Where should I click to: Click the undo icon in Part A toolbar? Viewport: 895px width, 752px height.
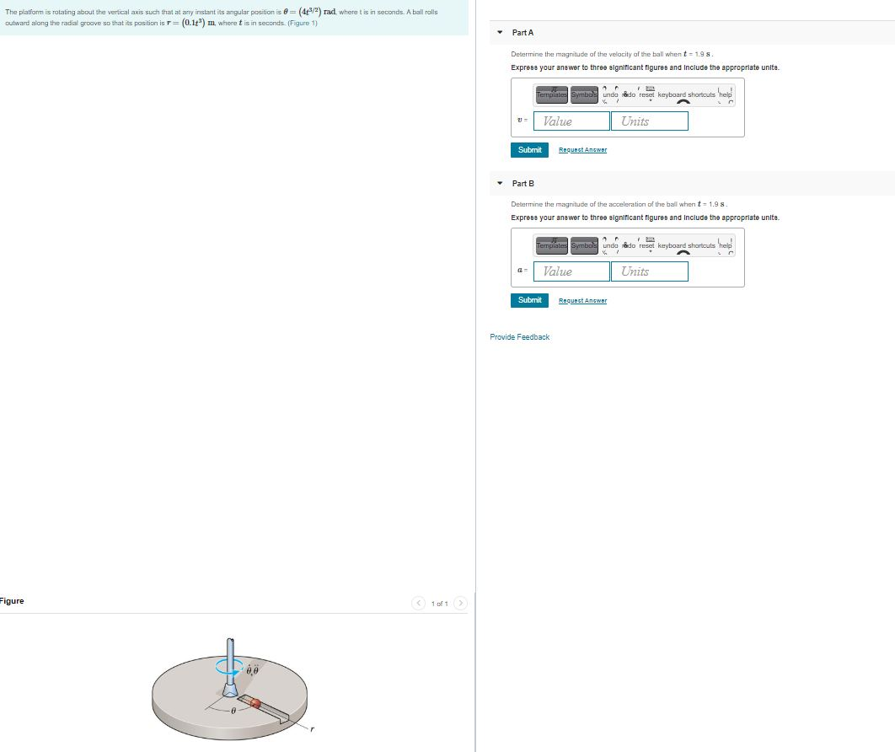(609, 94)
